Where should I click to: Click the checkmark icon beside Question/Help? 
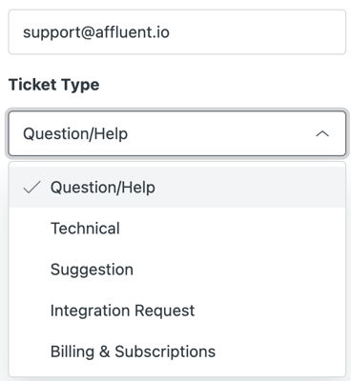[31, 188]
